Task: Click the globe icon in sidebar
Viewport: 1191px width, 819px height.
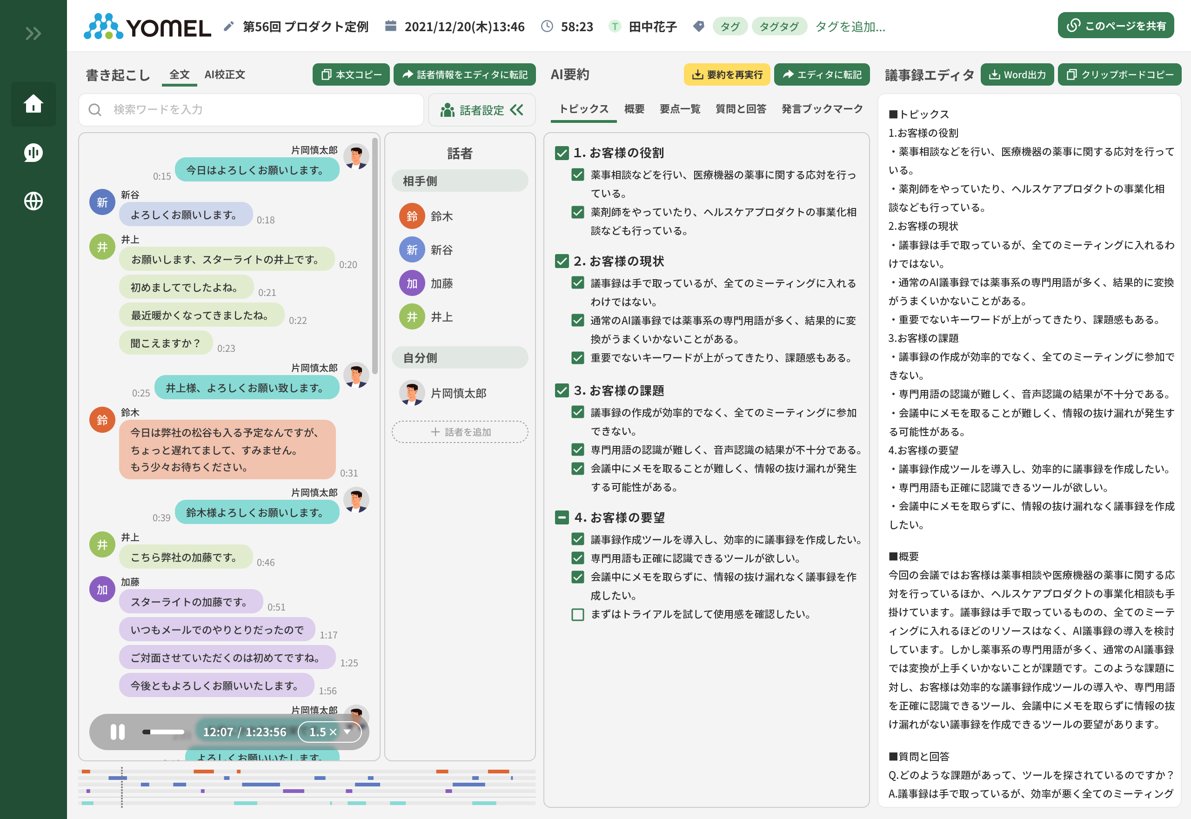Action: pyautogui.click(x=33, y=201)
